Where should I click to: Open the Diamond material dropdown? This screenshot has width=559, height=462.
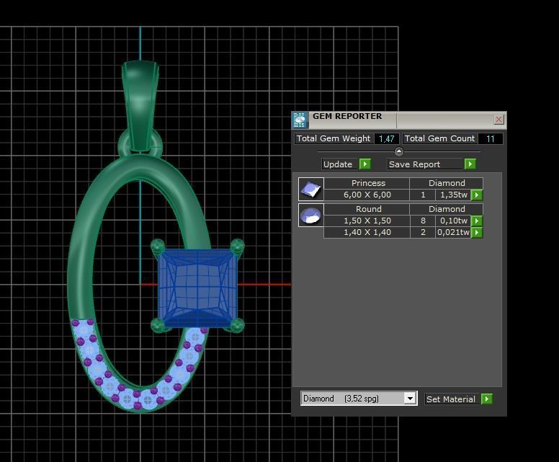(x=410, y=398)
